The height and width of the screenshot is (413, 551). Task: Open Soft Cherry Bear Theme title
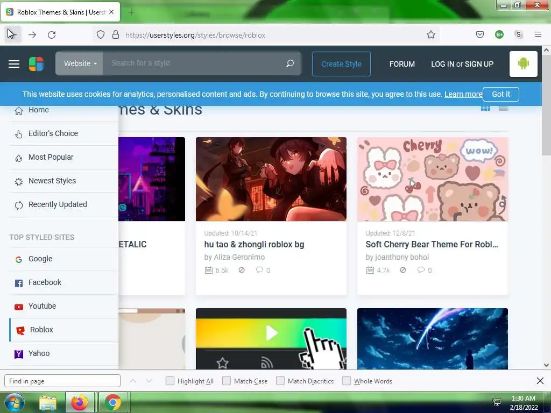432,245
